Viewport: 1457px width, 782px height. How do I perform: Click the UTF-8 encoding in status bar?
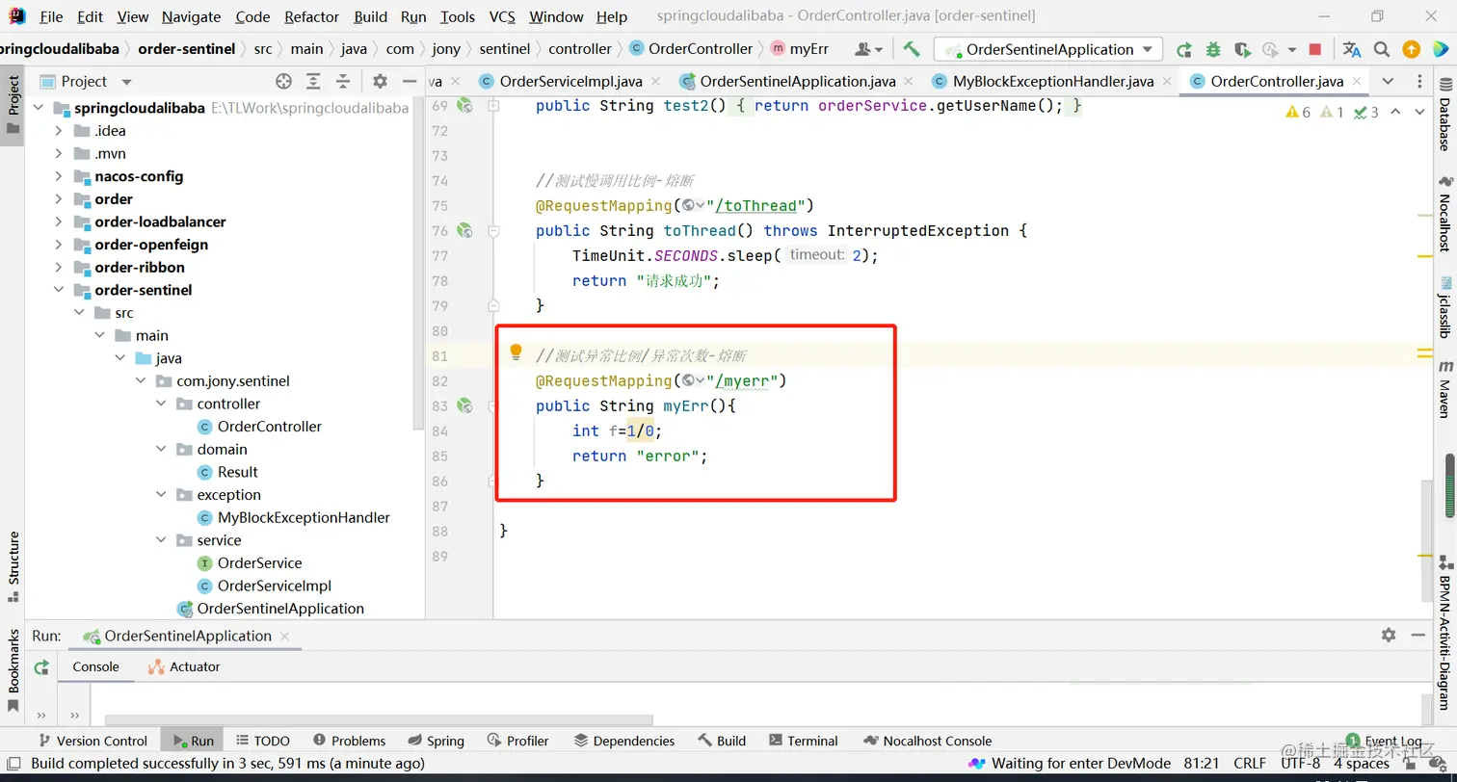(x=1300, y=764)
